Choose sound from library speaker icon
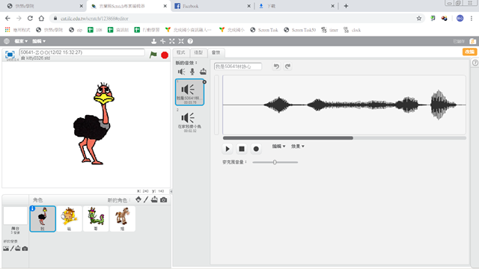 click(x=181, y=72)
